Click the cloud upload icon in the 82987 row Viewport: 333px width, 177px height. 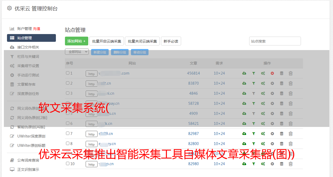[x=244, y=134]
